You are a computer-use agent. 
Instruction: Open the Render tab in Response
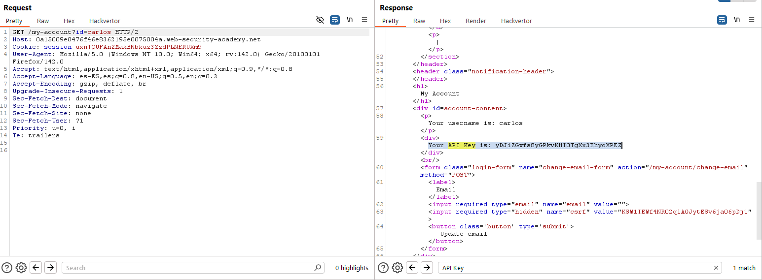click(475, 21)
